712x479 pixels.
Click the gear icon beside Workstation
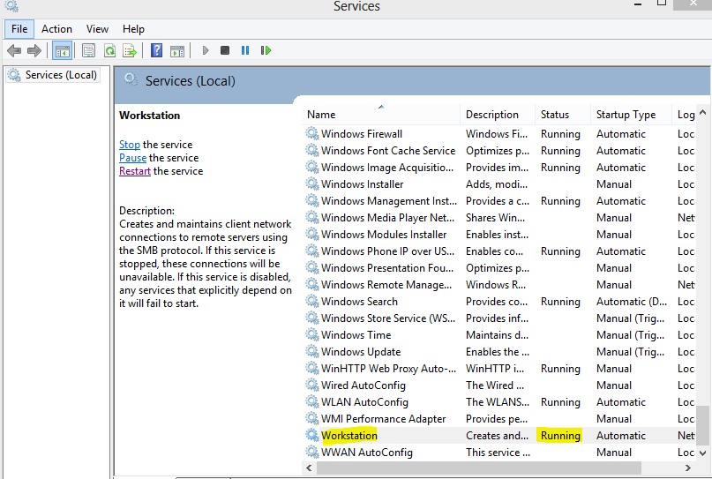click(x=312, y=435)
